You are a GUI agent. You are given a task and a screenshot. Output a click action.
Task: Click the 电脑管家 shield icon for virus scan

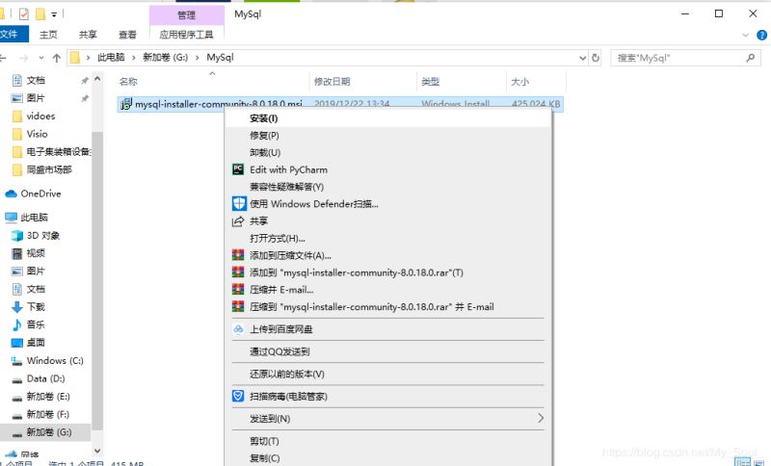tap(238, 396)
